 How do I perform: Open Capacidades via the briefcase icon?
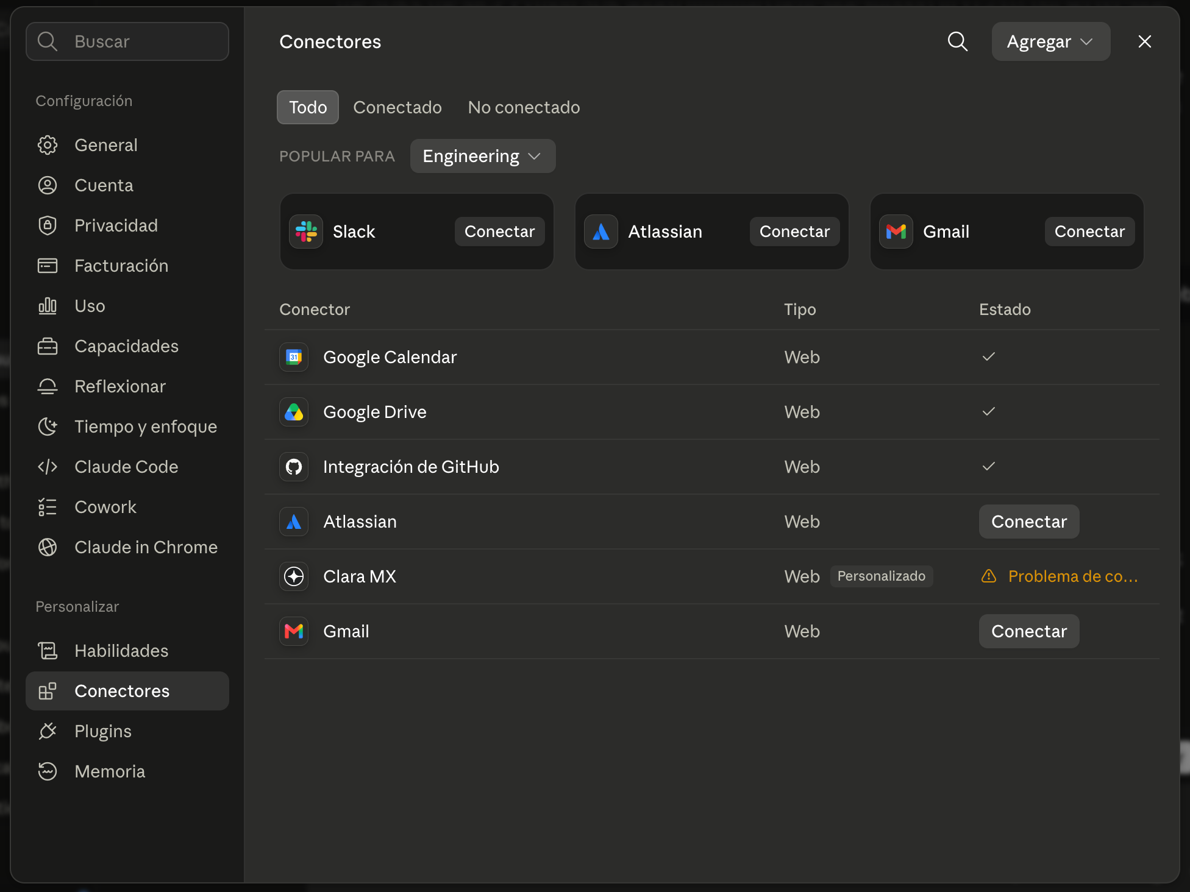point(48,346)
